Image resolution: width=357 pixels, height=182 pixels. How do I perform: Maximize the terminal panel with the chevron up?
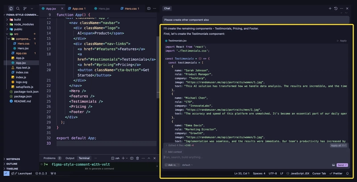point(149,158)
